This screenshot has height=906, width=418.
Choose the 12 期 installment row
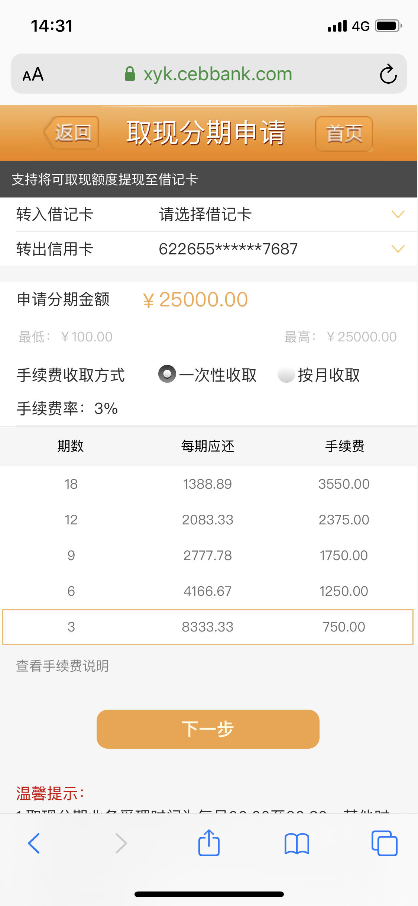coord(208,520)
